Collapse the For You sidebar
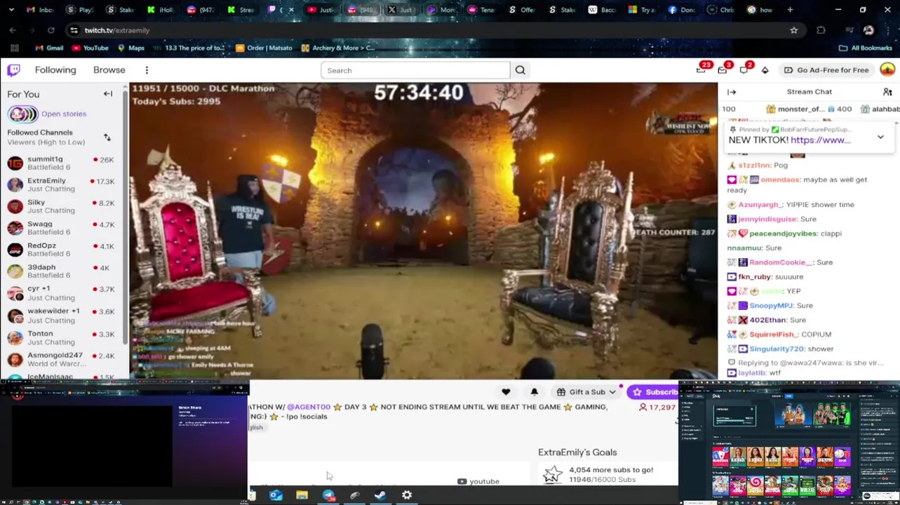 coord(108,94)
